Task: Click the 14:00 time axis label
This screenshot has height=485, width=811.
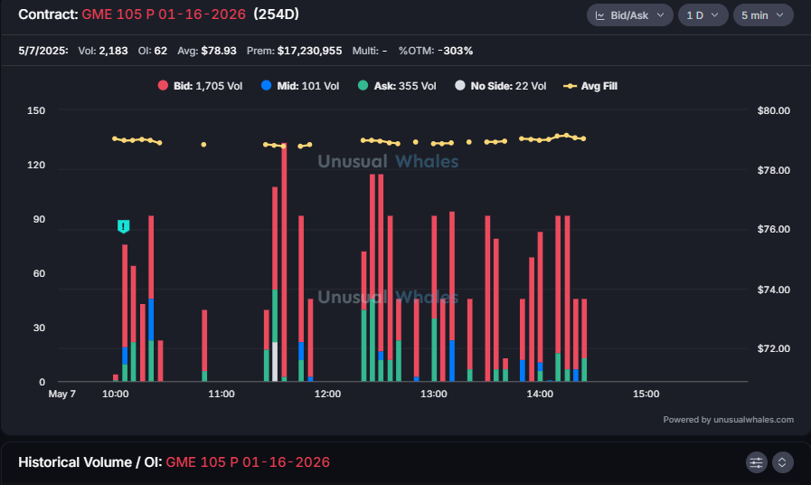Action: 540,394
